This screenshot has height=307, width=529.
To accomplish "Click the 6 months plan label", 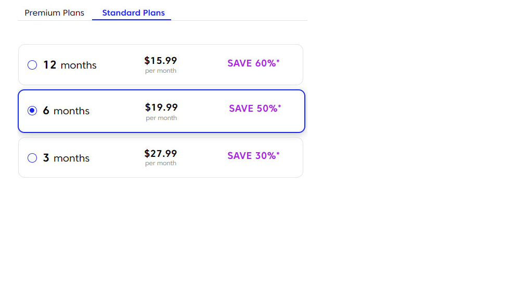I will point(66,111).
